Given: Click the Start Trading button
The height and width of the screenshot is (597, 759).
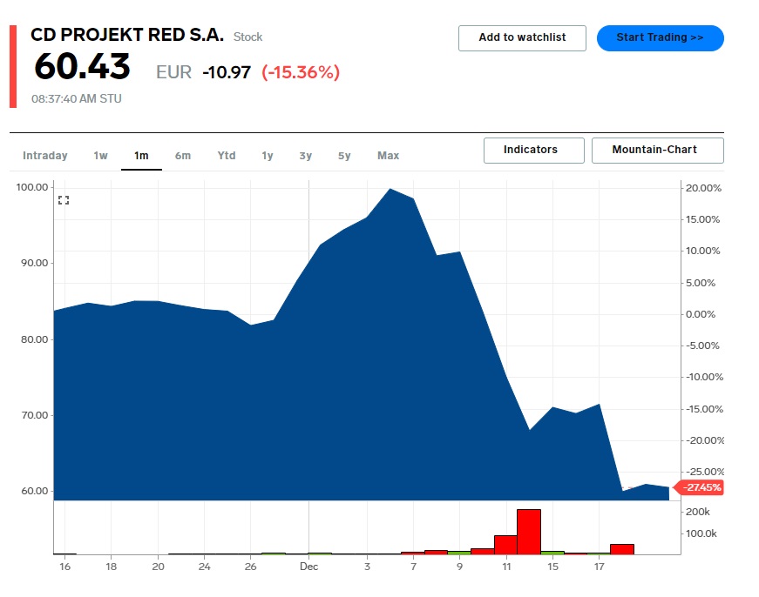Looking at the screenshot, I should tap(660, 38).
